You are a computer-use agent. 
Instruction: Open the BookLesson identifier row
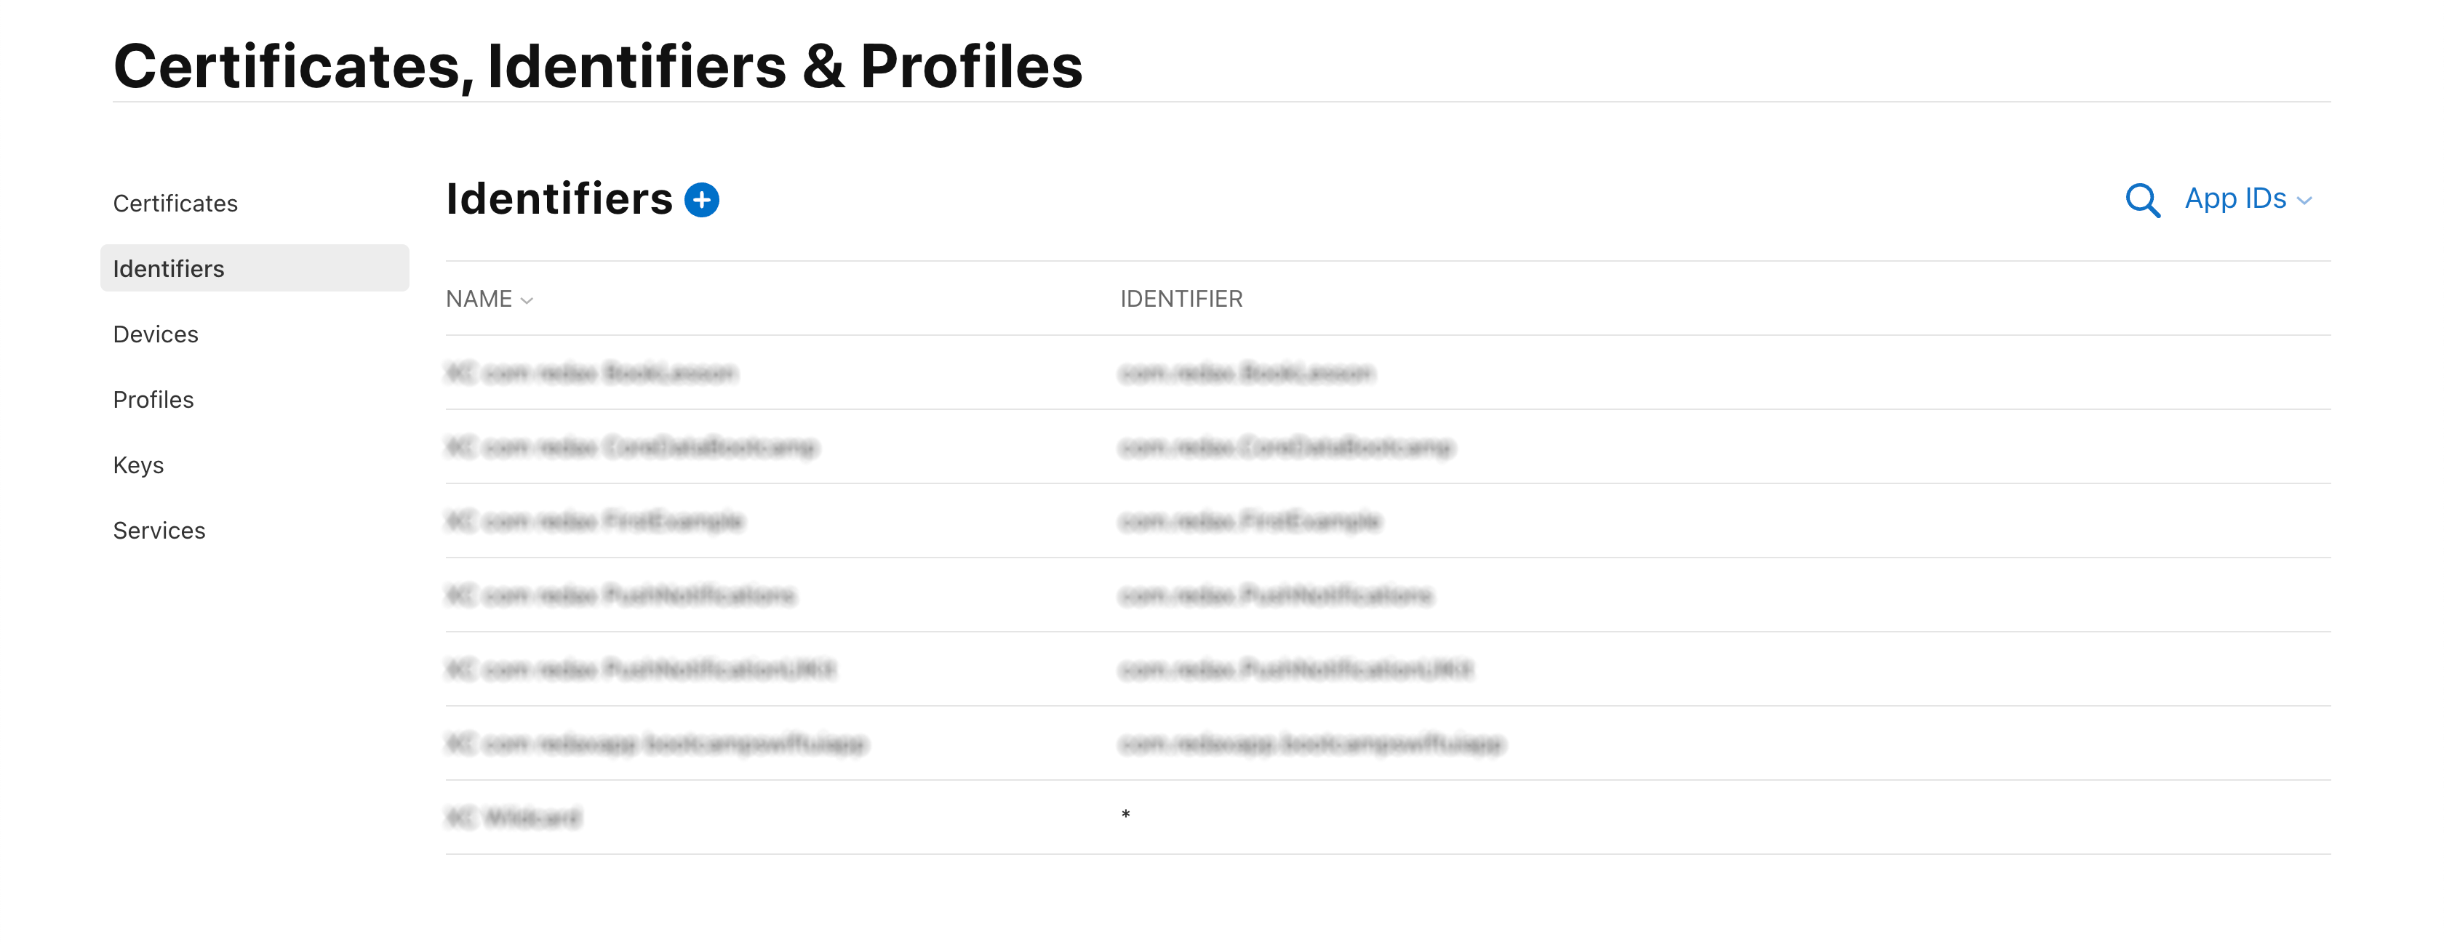pyautogui.click(x=1387, y=372)
